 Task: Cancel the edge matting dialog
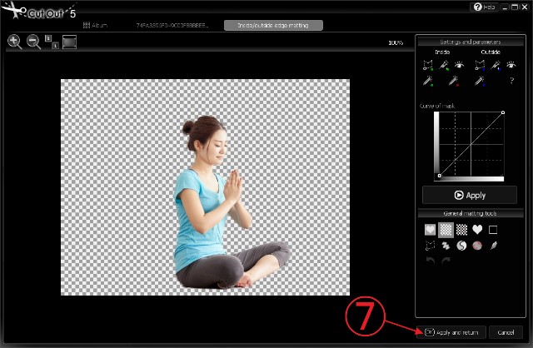(505, 331)
